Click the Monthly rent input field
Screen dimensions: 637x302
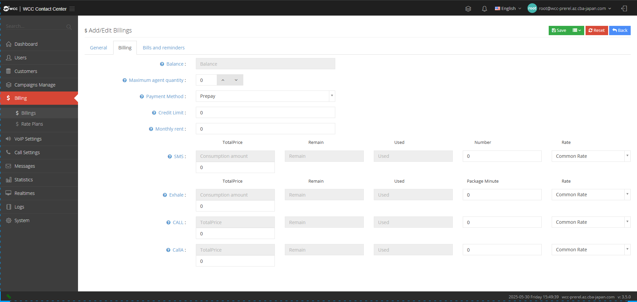tap(266, 129)
